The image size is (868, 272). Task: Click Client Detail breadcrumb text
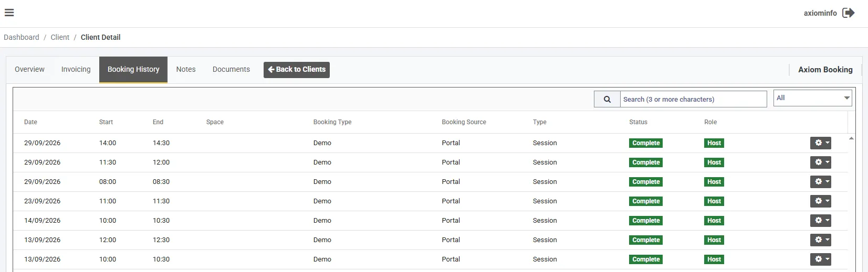[100, 37]
